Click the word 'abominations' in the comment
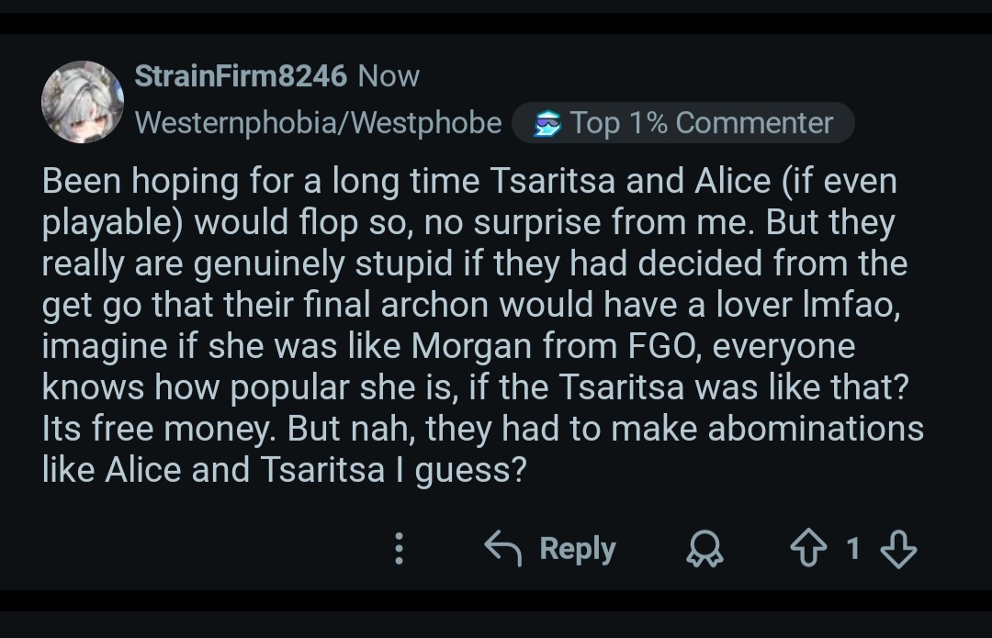Image resolution: width=992 pixels, height=638 pixels. pos(816,428)
